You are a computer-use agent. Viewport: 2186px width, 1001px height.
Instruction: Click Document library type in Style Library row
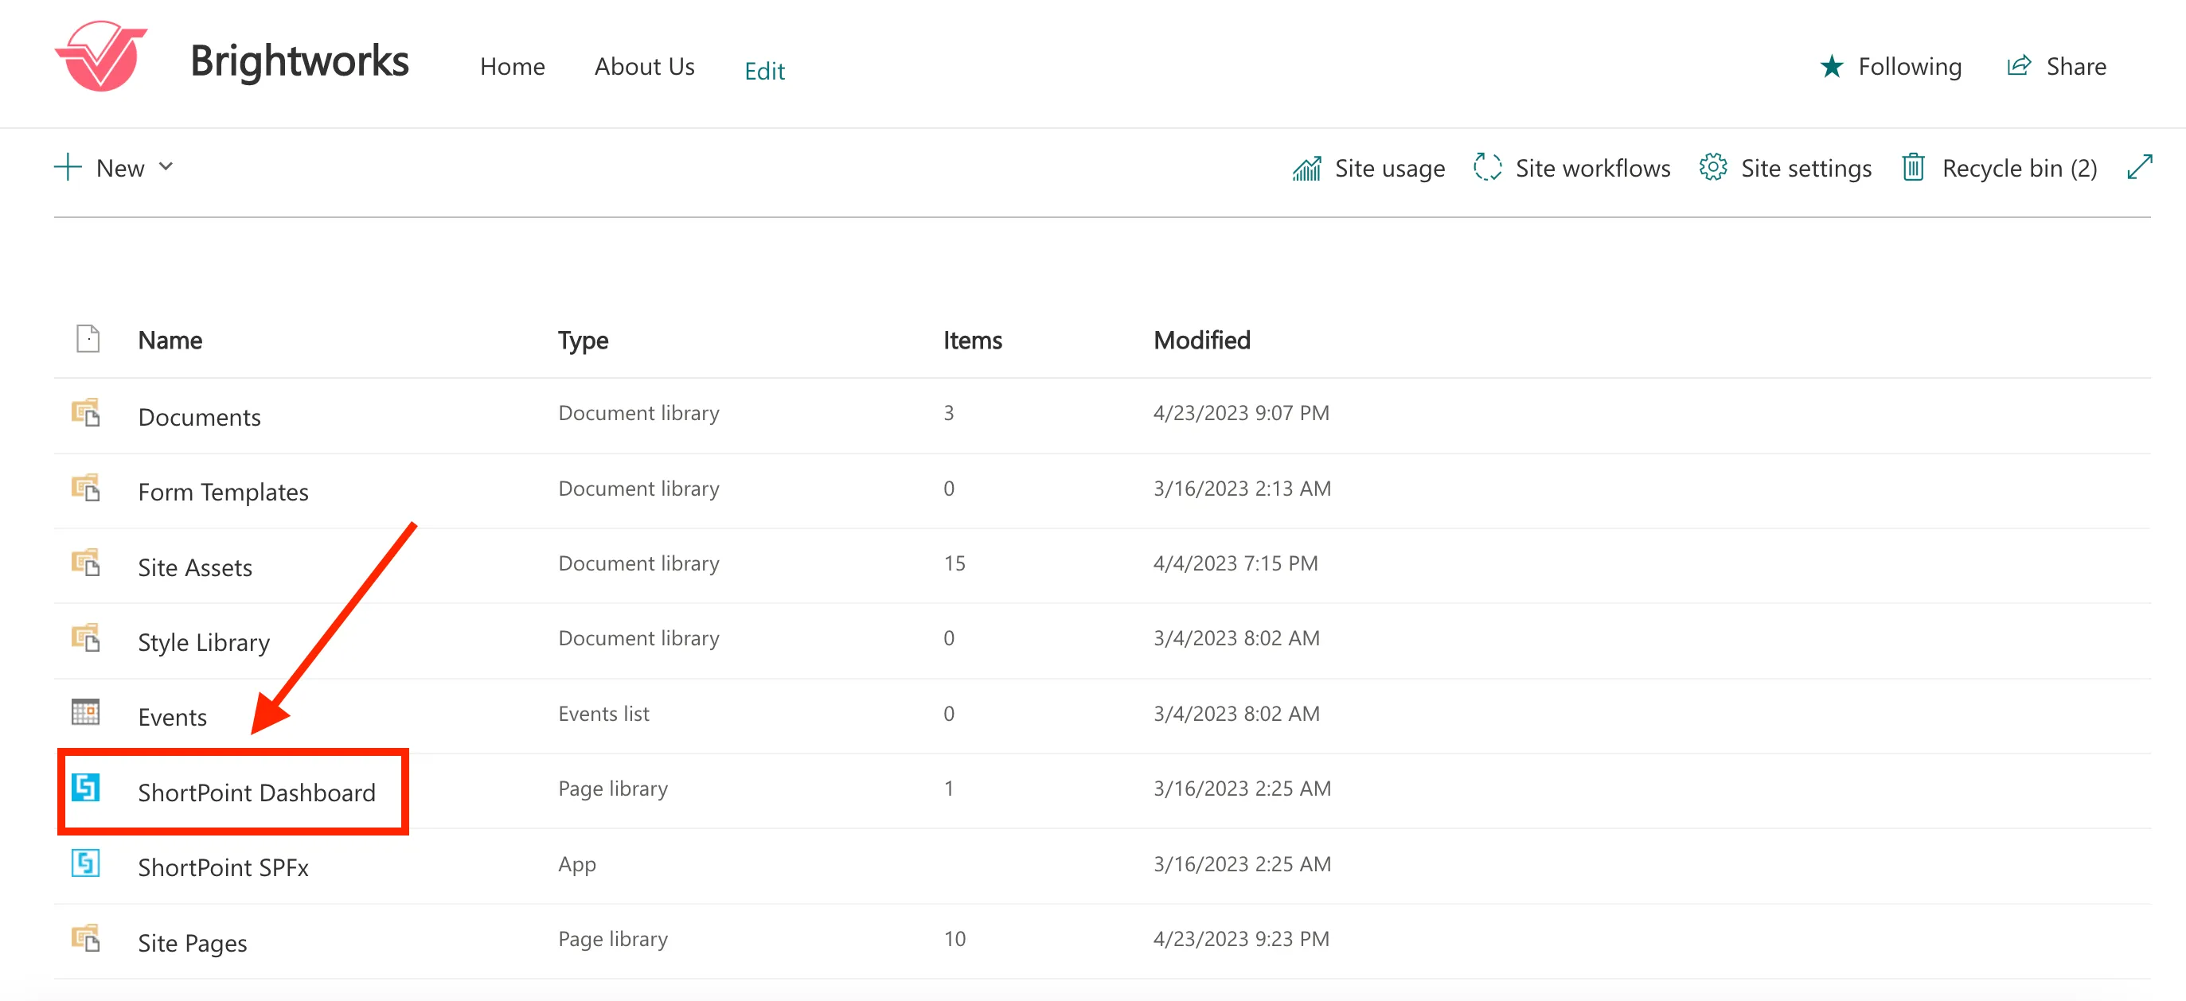tap(639, 638)
